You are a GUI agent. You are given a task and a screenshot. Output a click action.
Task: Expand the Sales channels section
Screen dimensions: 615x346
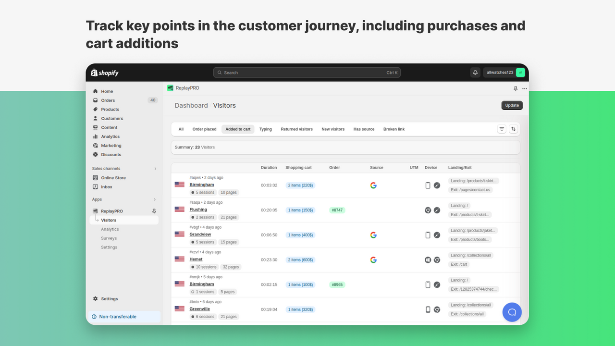[155, 168]
